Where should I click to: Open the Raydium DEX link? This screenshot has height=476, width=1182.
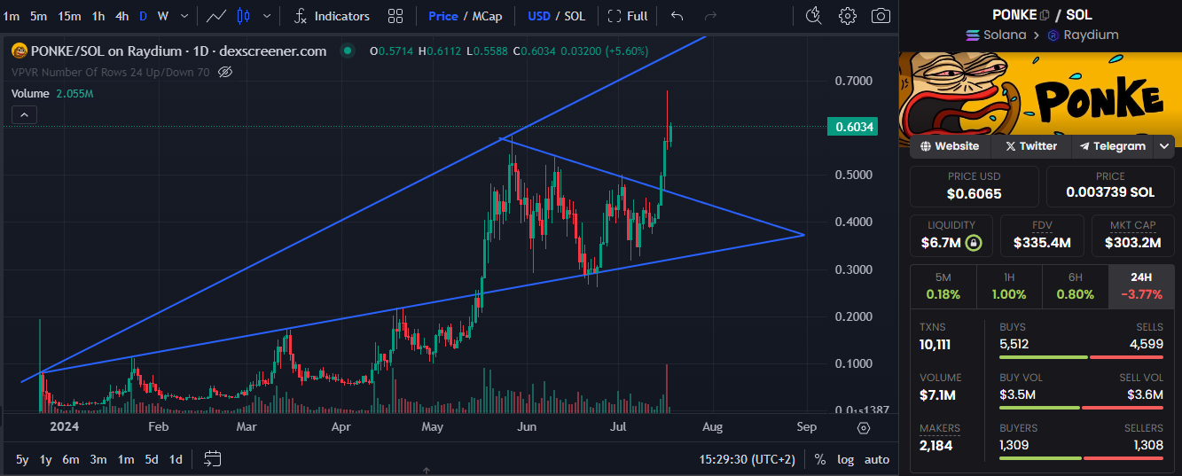tap(1083, 35)
